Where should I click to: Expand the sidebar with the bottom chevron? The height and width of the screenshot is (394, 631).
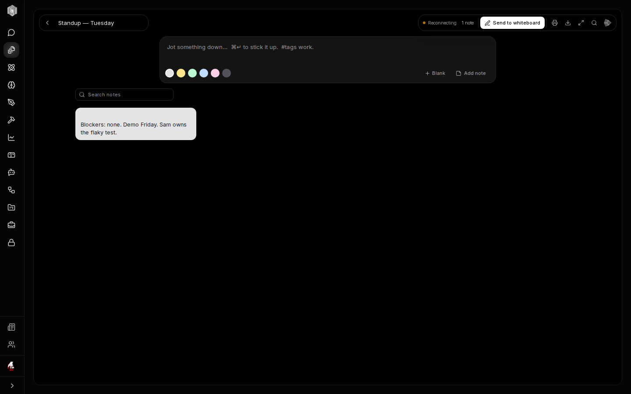12,386
